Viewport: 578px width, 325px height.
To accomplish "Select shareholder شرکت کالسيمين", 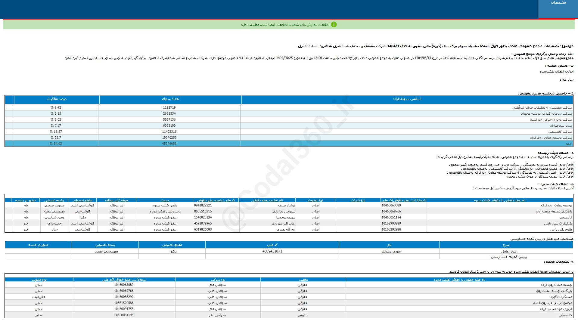I will click(x=560, y=132).
